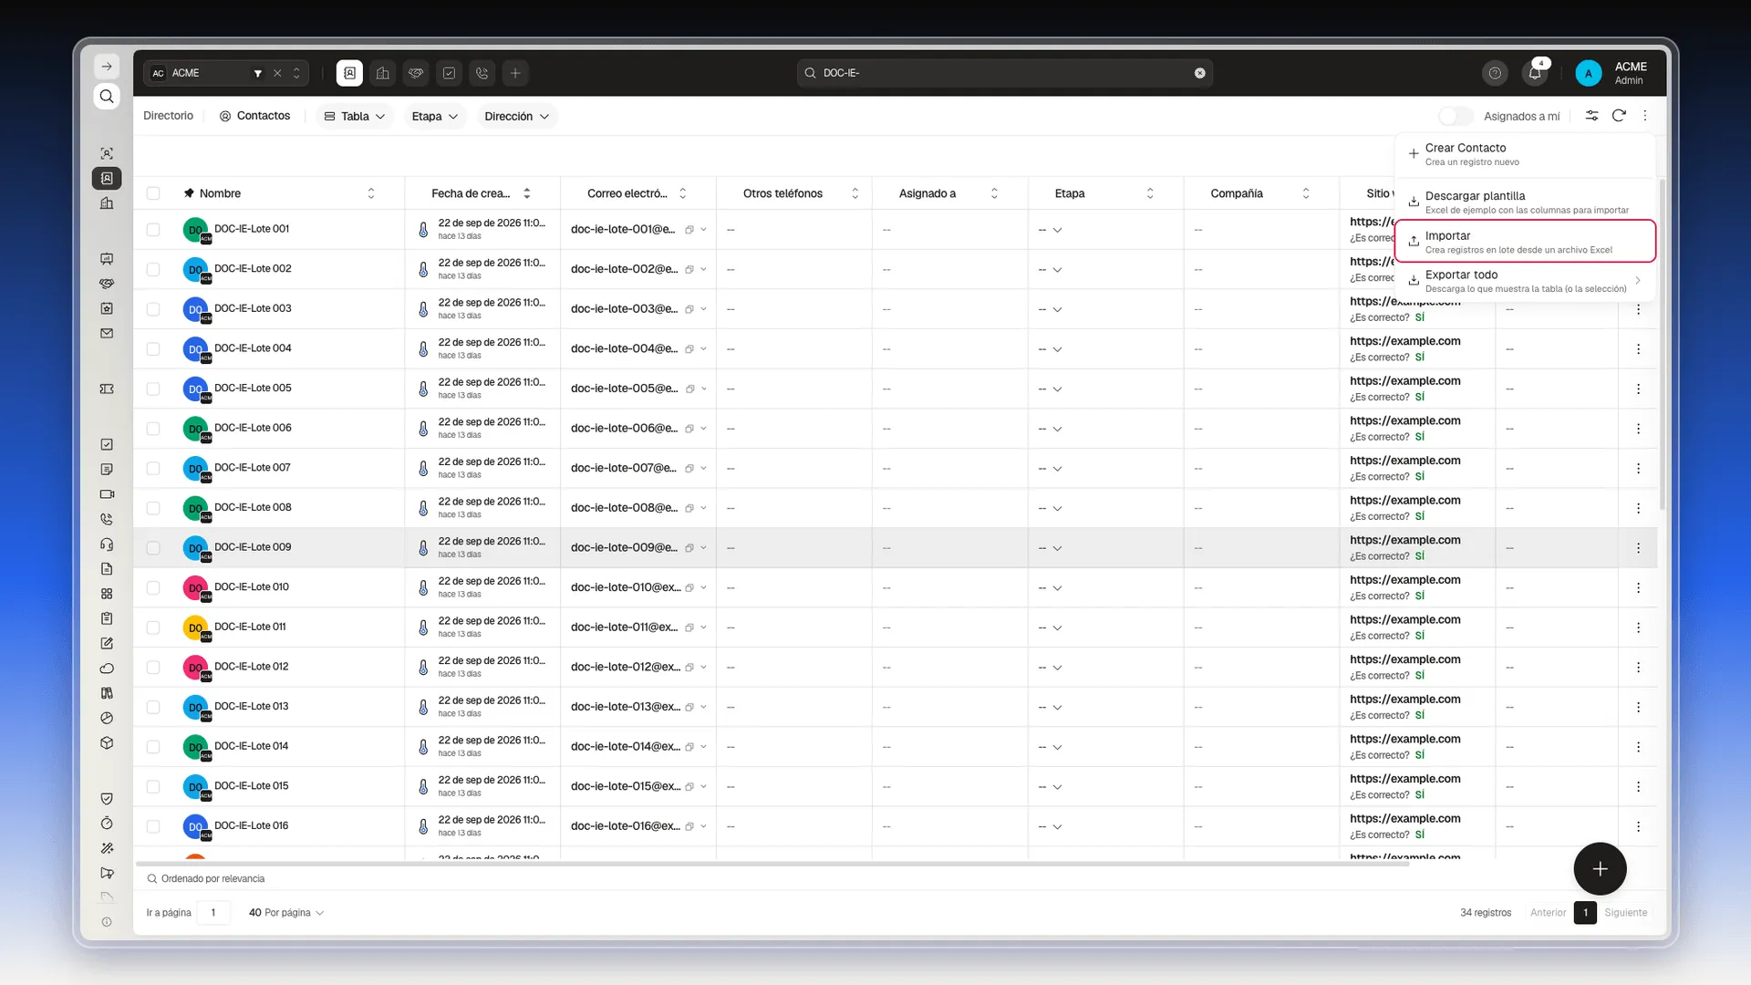This screenshot has width=1751, height=985.
Task: Check the DOC-IE-Lote 014 row checkbox
Action: point(153,747)
